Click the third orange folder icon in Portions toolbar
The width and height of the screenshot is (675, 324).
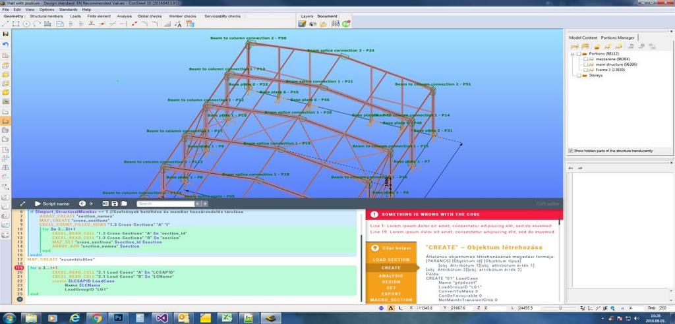597,46
